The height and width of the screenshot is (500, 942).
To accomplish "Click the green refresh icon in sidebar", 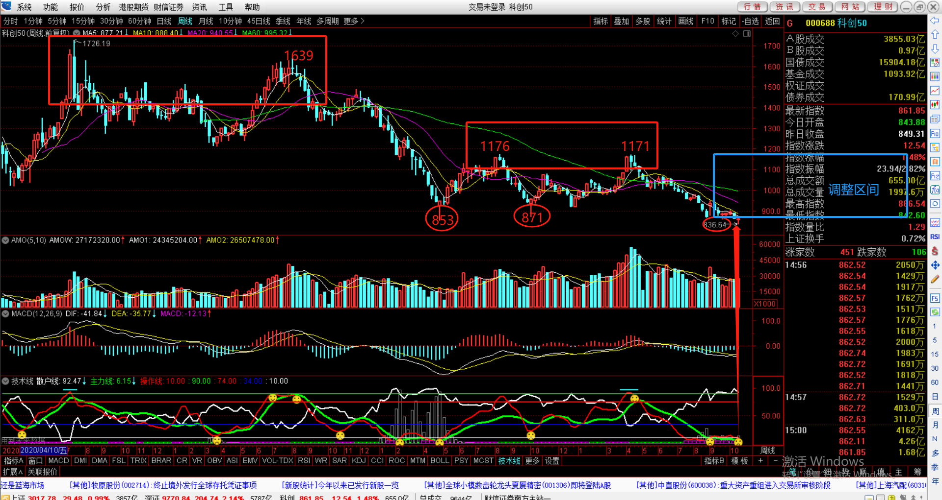I will 935,312.
